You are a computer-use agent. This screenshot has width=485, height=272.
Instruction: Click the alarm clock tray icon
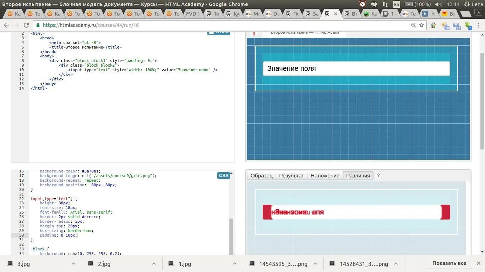point(362,4)
